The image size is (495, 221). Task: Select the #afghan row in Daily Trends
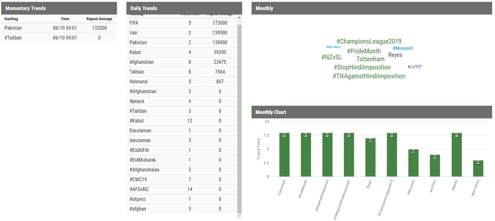(x=181, y=209)
